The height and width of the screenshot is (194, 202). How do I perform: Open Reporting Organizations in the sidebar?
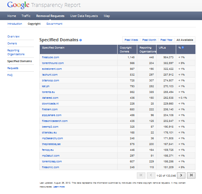[x=16, y=52]
